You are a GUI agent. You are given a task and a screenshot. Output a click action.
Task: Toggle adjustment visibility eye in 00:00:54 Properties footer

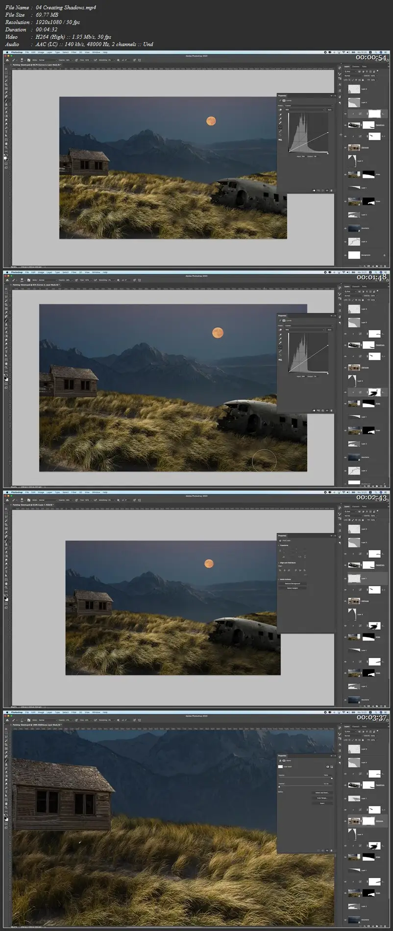(x=327, y=191)
